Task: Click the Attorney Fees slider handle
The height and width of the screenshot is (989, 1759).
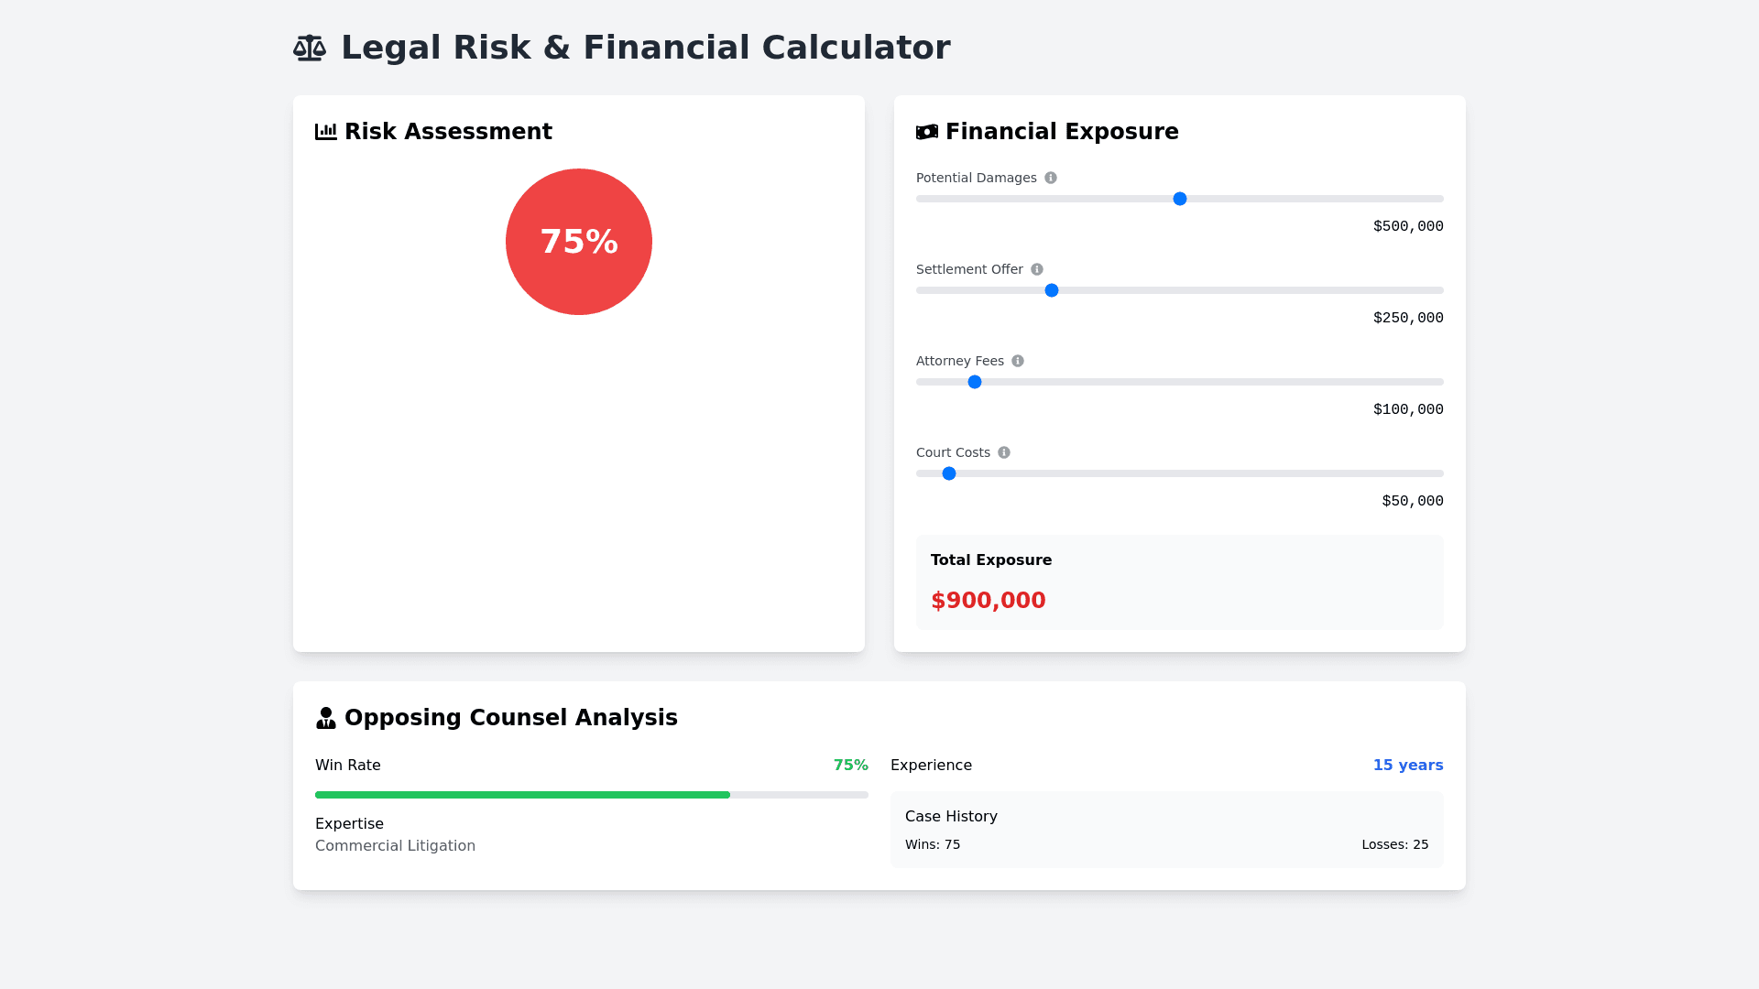Action: [x=975, y=382]
